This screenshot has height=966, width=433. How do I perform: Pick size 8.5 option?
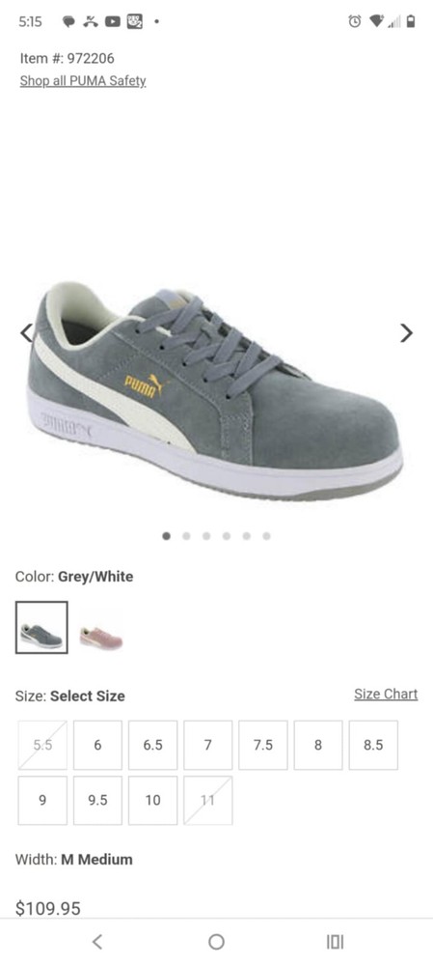(x=373, y=745)
